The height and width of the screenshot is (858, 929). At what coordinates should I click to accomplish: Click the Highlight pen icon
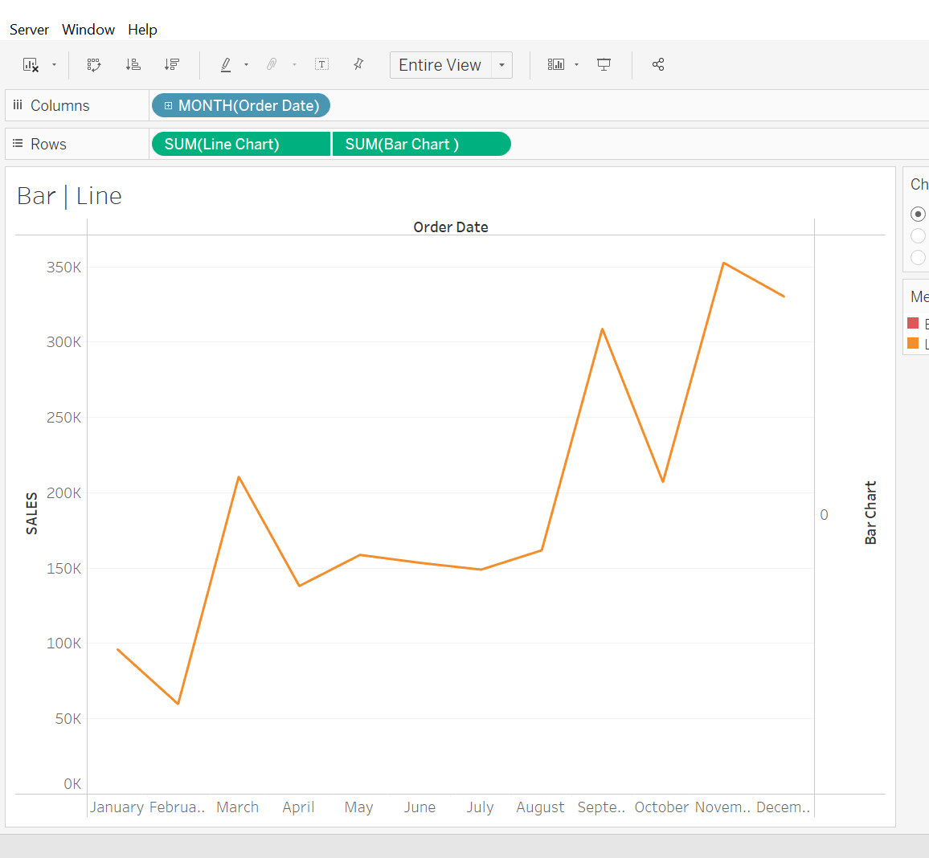point(226,64)
